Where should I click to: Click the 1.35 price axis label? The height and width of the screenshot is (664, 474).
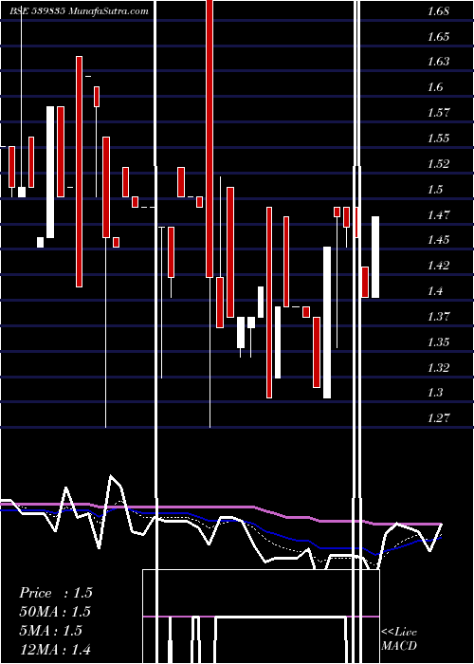tap(438, 341)
